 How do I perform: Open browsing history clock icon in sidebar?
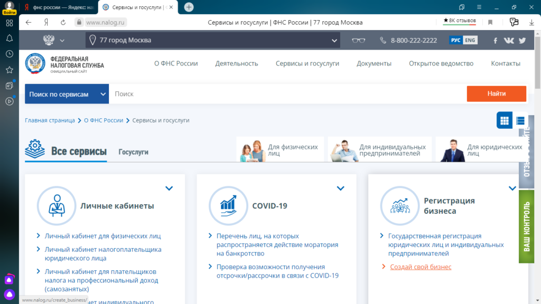10,54
